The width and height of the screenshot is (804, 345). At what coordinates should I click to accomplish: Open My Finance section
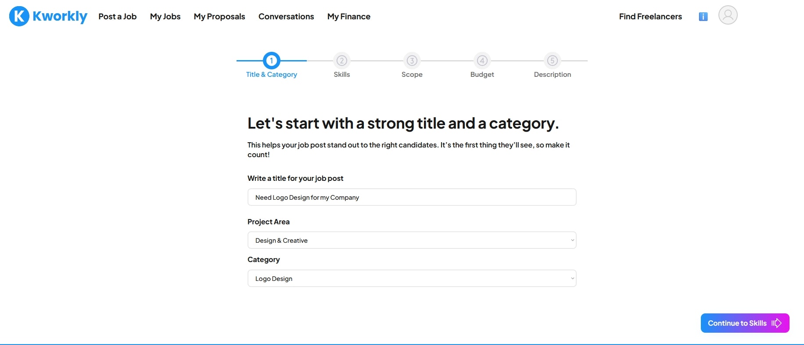tap(348, 17)
